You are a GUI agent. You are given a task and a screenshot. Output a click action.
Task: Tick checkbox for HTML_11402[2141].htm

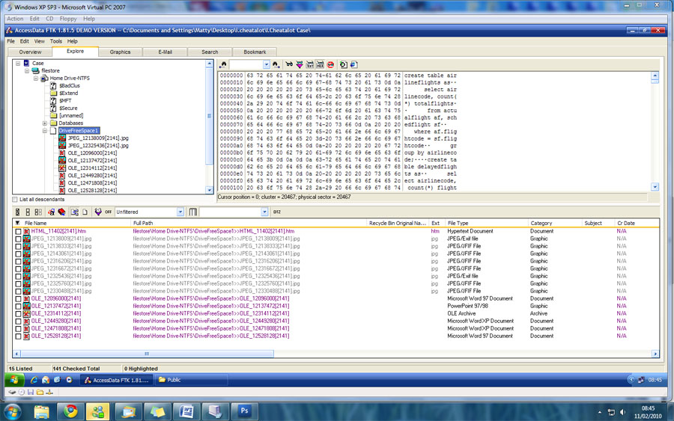(x=18, y=231)
